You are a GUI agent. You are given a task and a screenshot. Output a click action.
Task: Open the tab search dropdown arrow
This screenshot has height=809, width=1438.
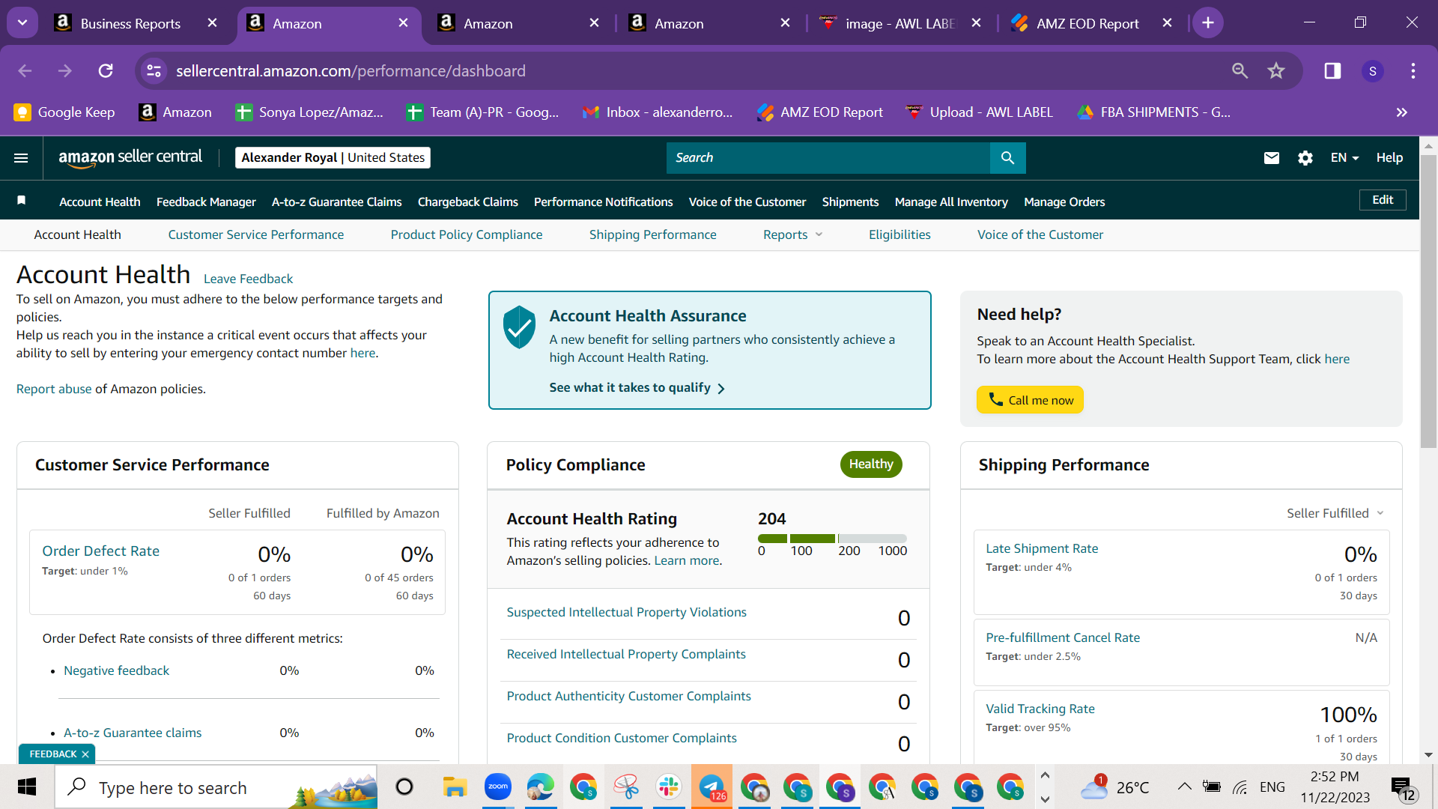(22, 23)
